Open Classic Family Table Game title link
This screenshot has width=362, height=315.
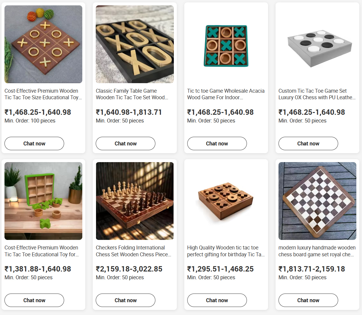pyautogui.click(x=132, y=94)
